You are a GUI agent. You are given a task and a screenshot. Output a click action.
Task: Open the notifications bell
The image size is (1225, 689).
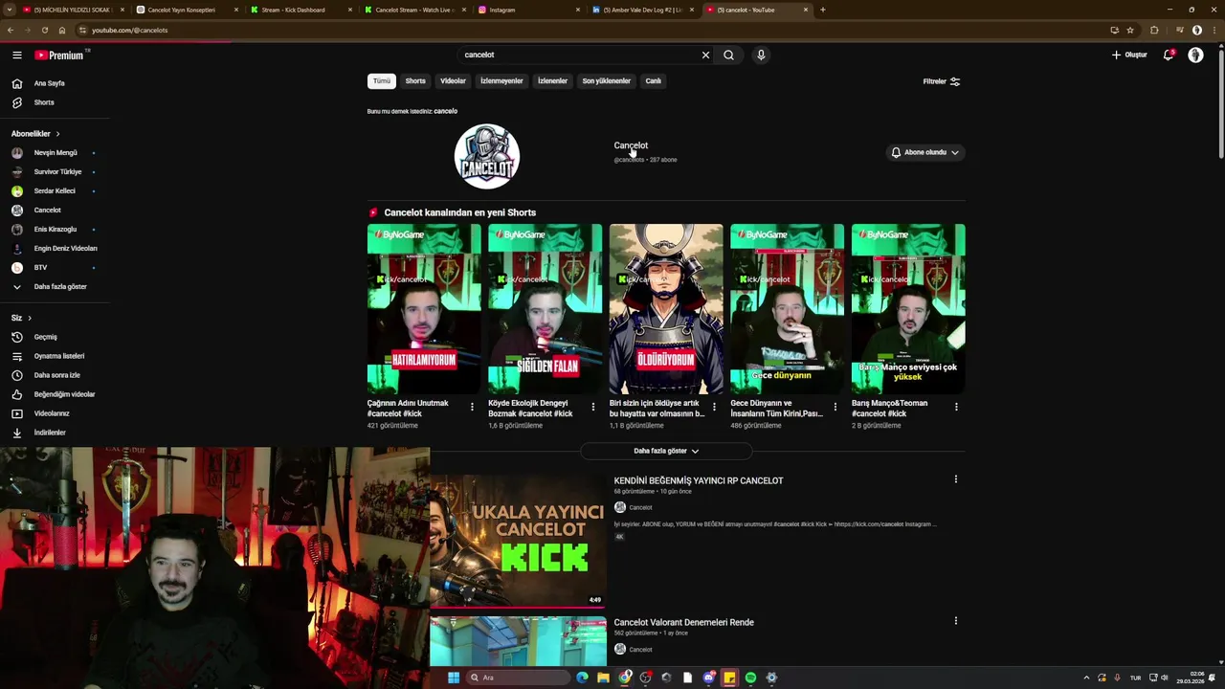click(x=1168, y=55)
